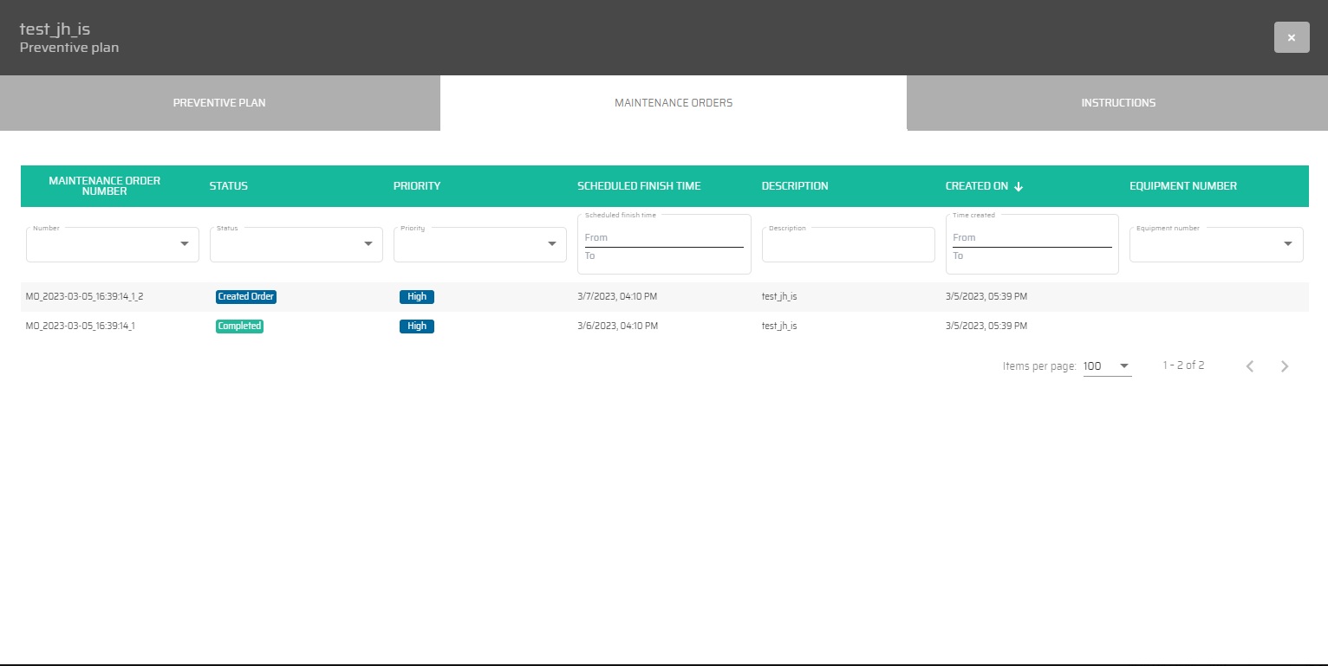Viewport: 1328px width, 666px height.
Task: Open the Priority filter dropdown
Action: [551, 244]
